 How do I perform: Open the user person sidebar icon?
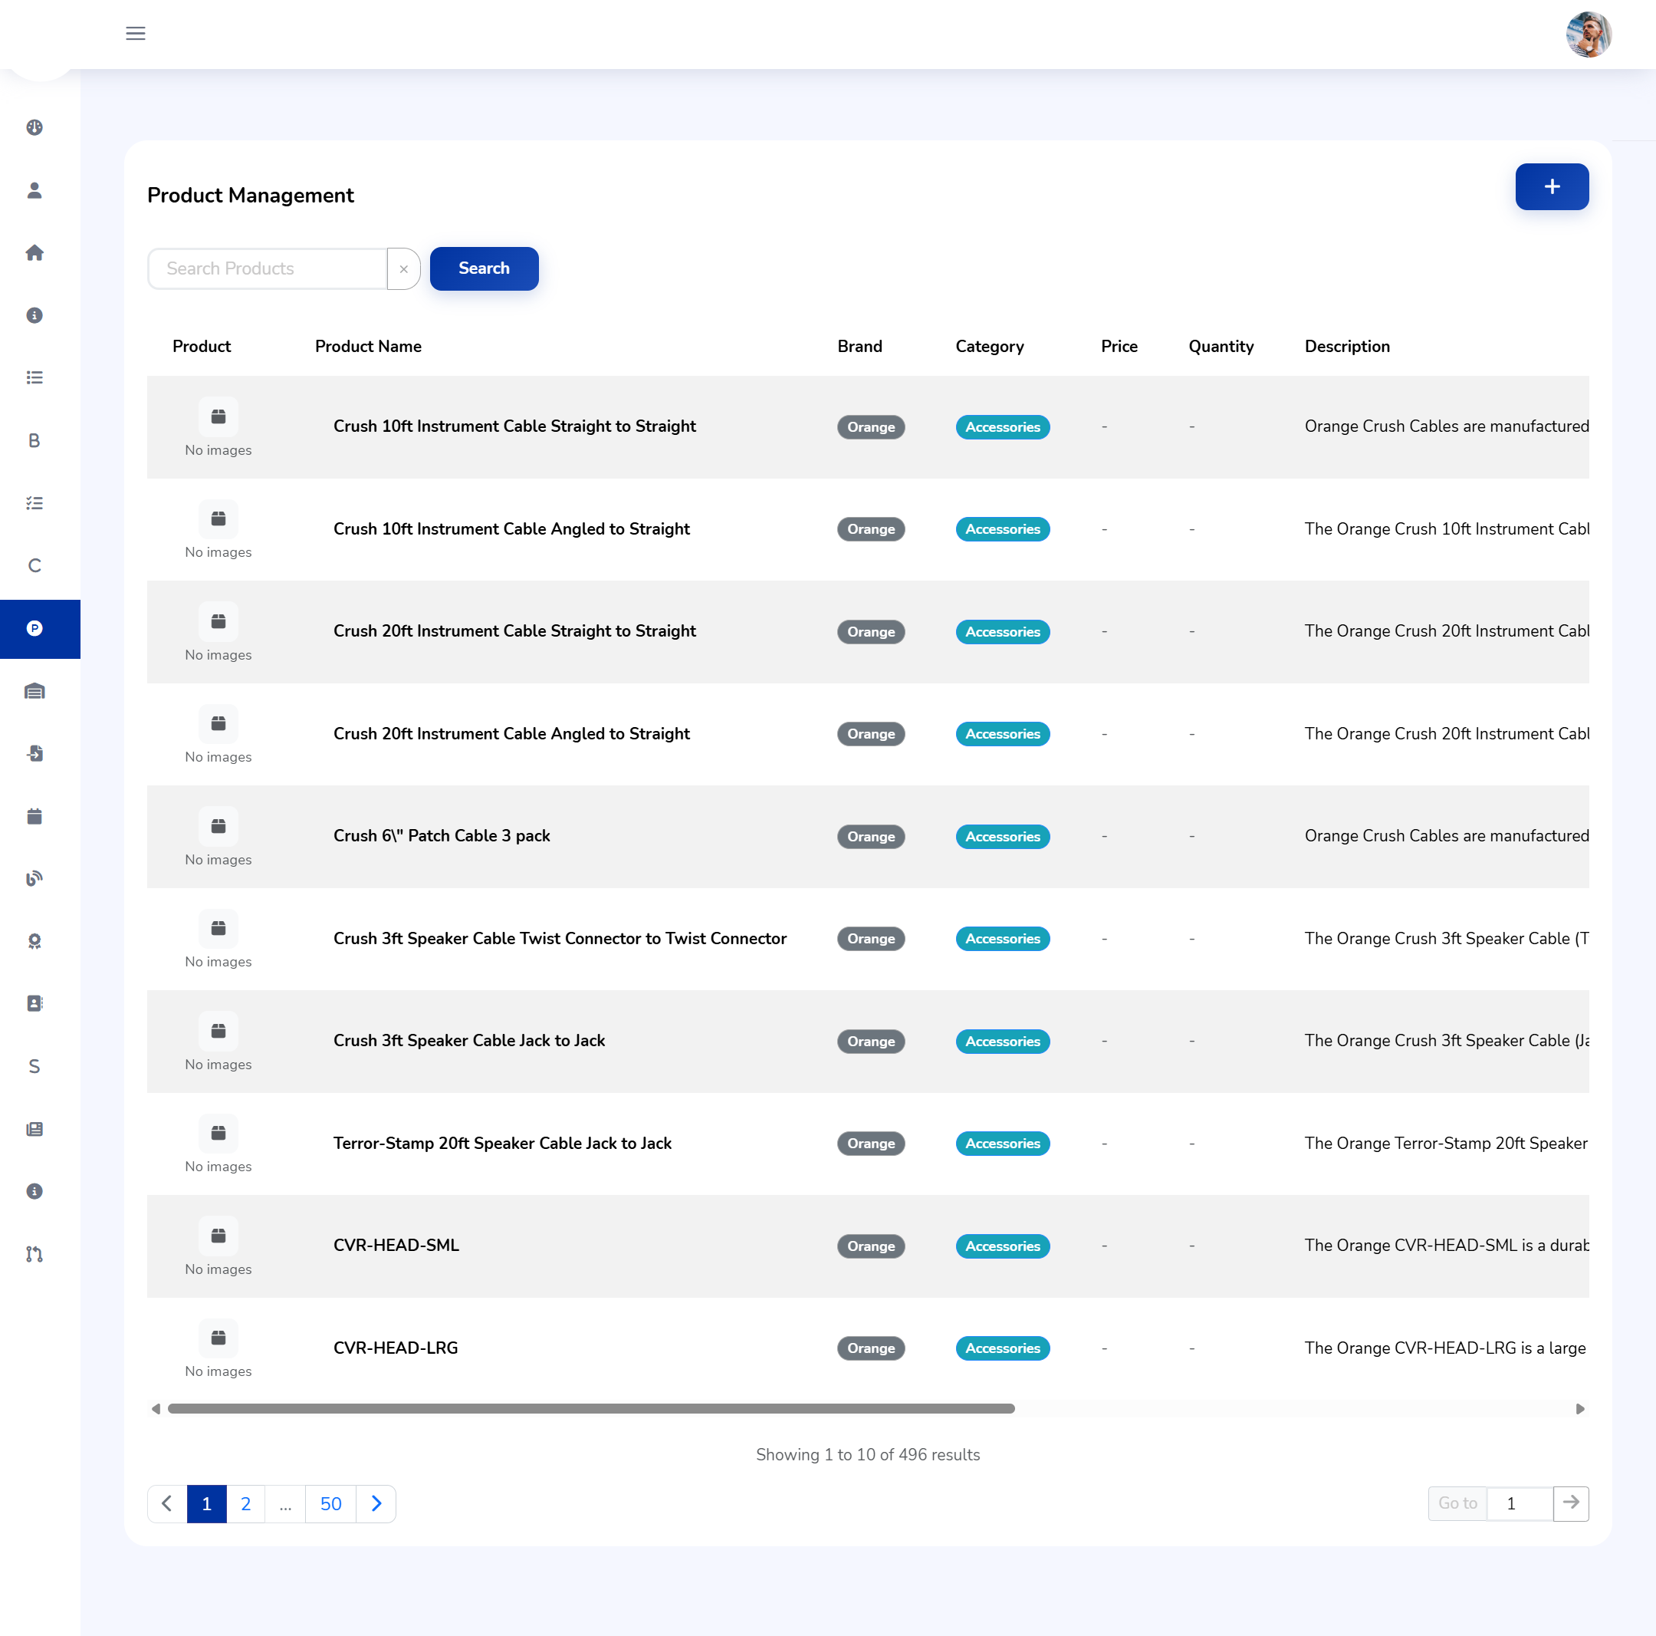(34, 189)
